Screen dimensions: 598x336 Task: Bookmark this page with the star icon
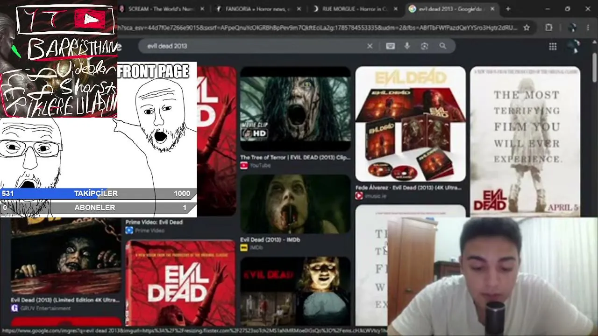[x=527, y=28]
